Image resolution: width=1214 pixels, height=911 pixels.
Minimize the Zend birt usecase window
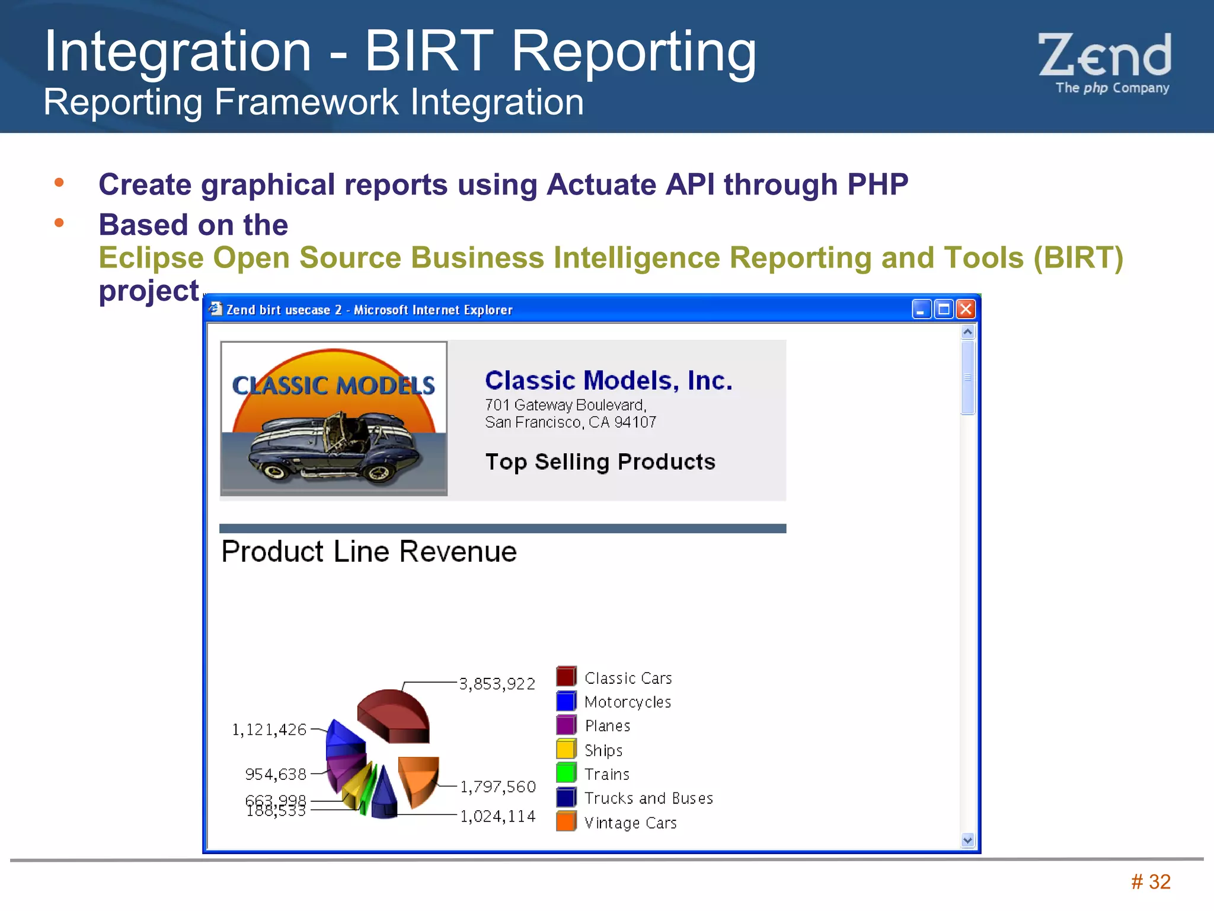[x=921, y=309]
